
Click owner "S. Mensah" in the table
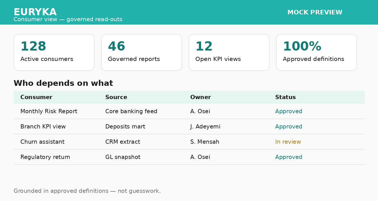coord(205,142)
